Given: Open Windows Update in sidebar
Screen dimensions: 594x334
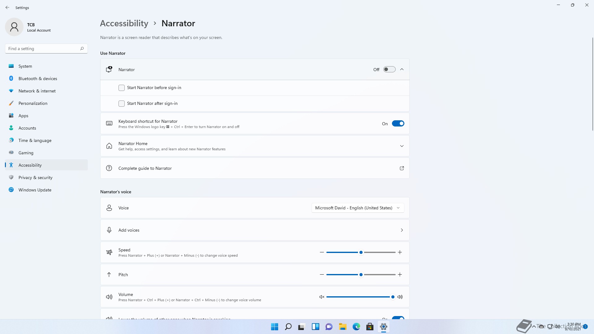Looking at the screenshot, I should pyautogui.click(x=46, y=190).
